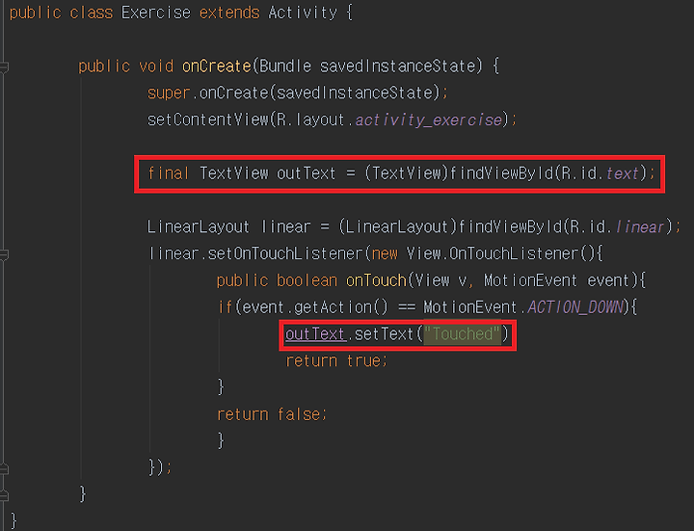Click the 'super' keyword
The height and width of the screenshot is (531, 694).
pos(169,93)
